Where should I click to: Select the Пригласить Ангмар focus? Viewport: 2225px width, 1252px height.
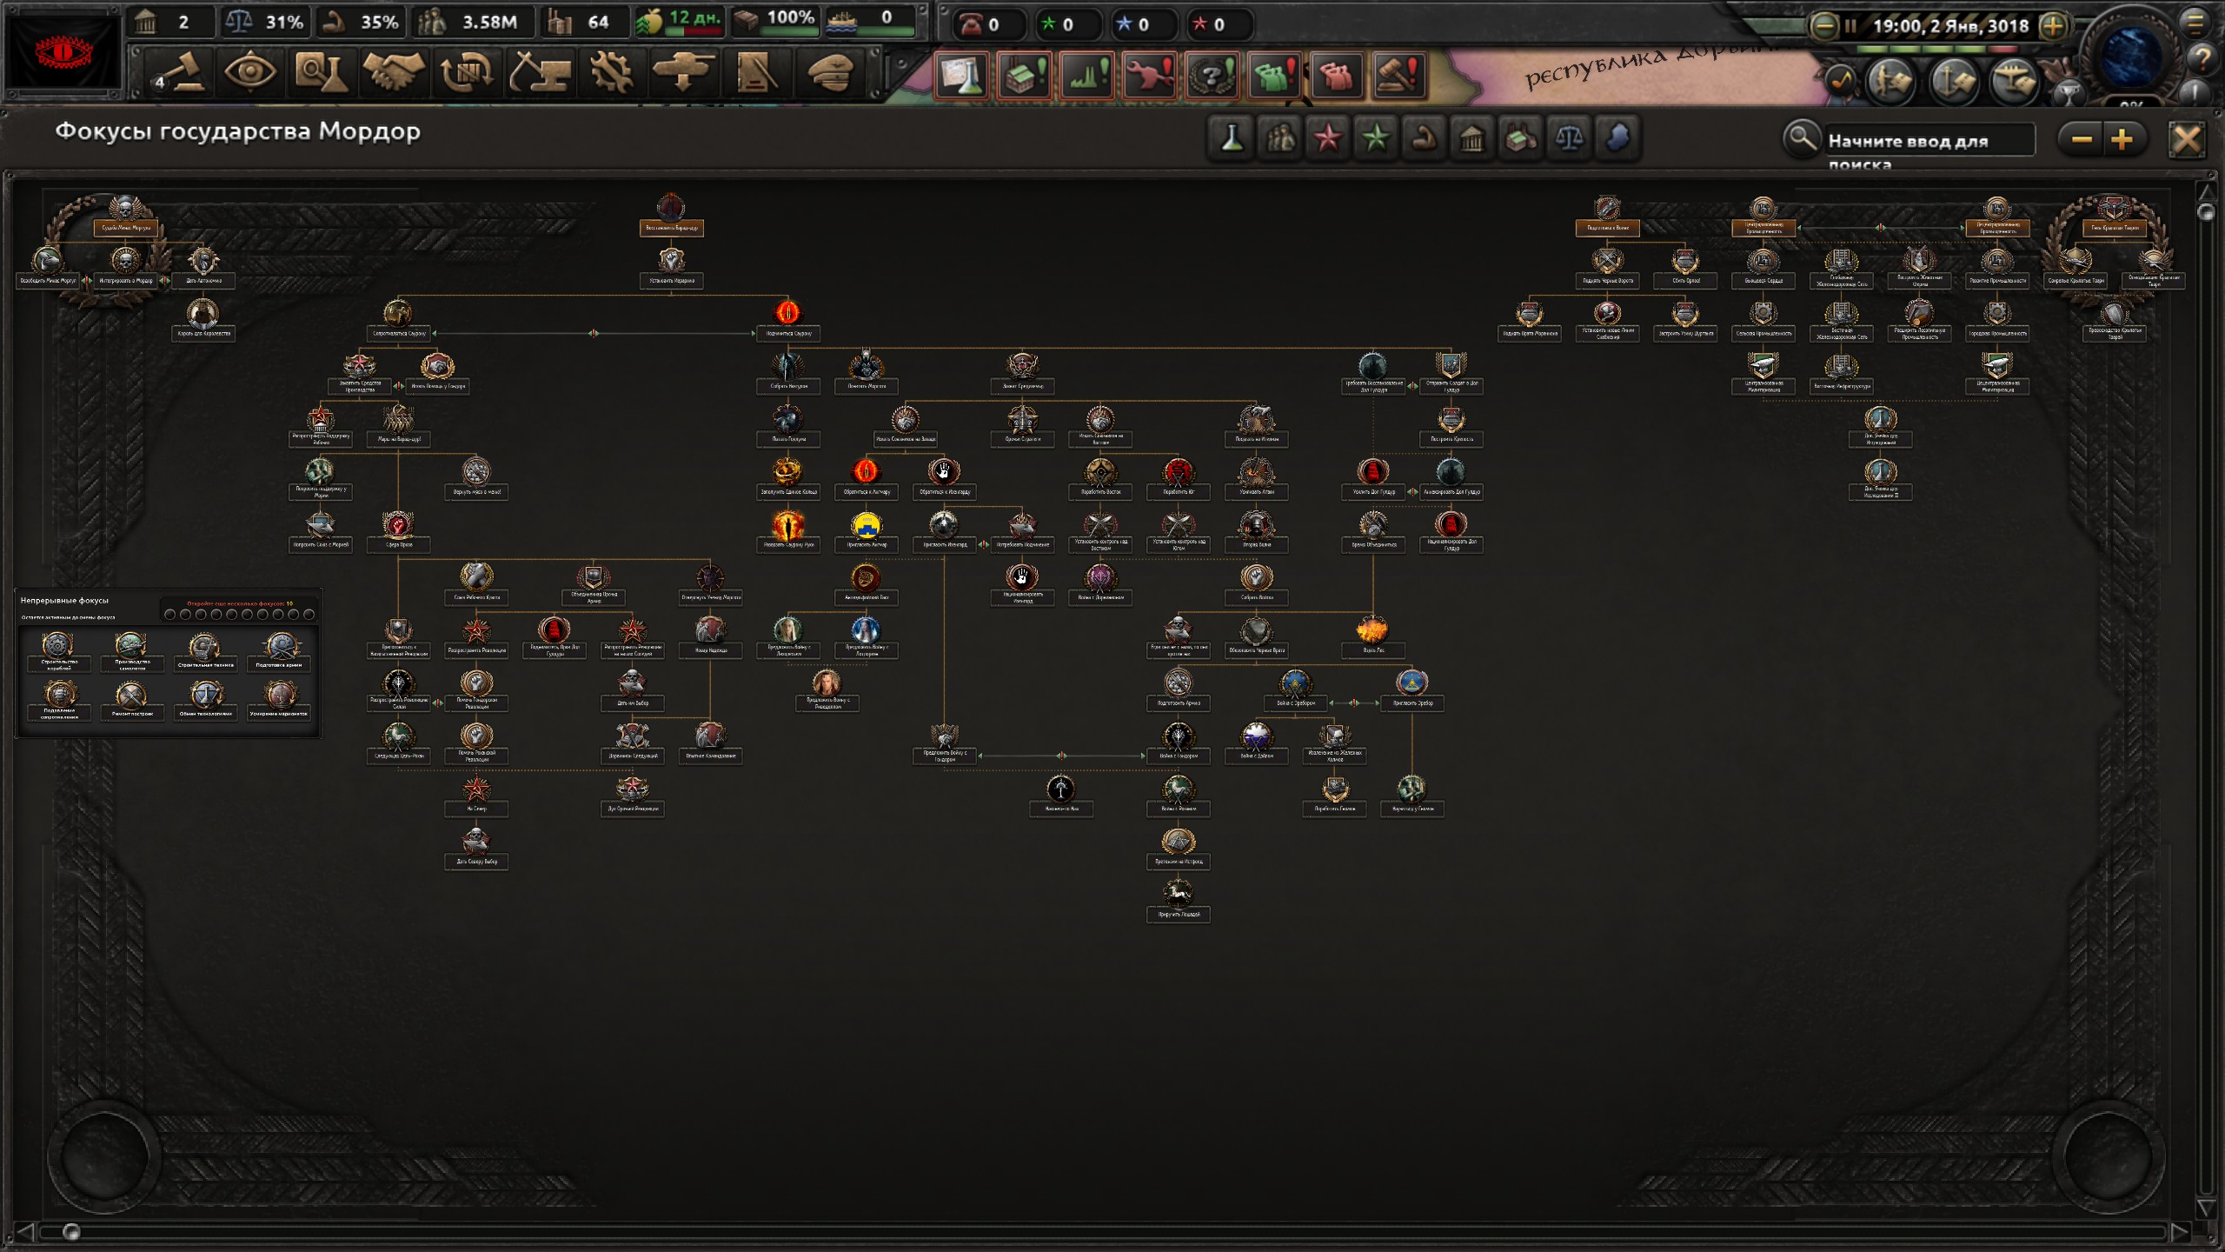coord(866,531)
